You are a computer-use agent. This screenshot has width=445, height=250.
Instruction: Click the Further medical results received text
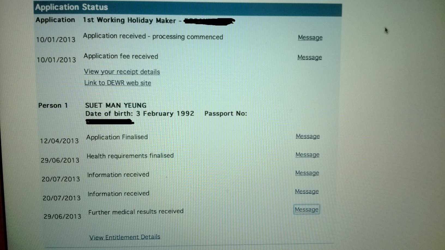coord(136,212)
